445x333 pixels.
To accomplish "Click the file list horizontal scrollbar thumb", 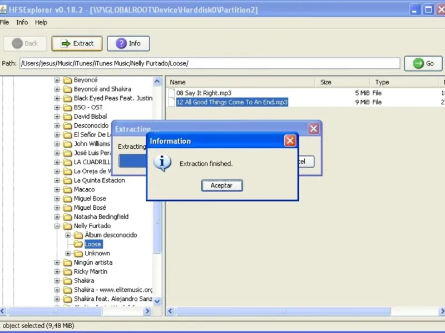I will [x=283, y=311].
